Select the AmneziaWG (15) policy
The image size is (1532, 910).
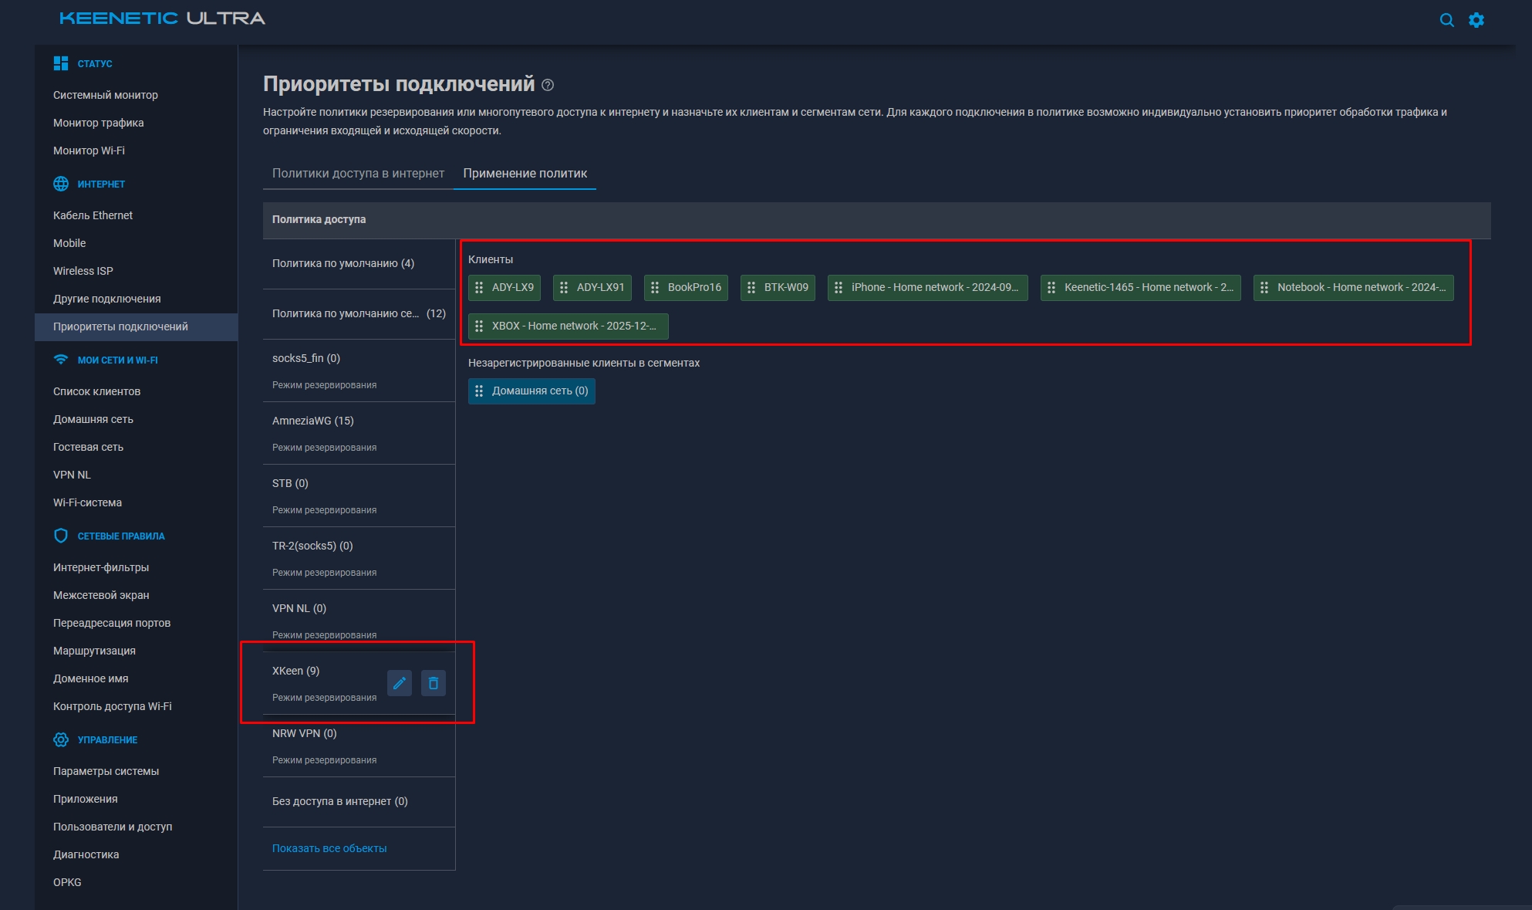click(x=312, y=421)
